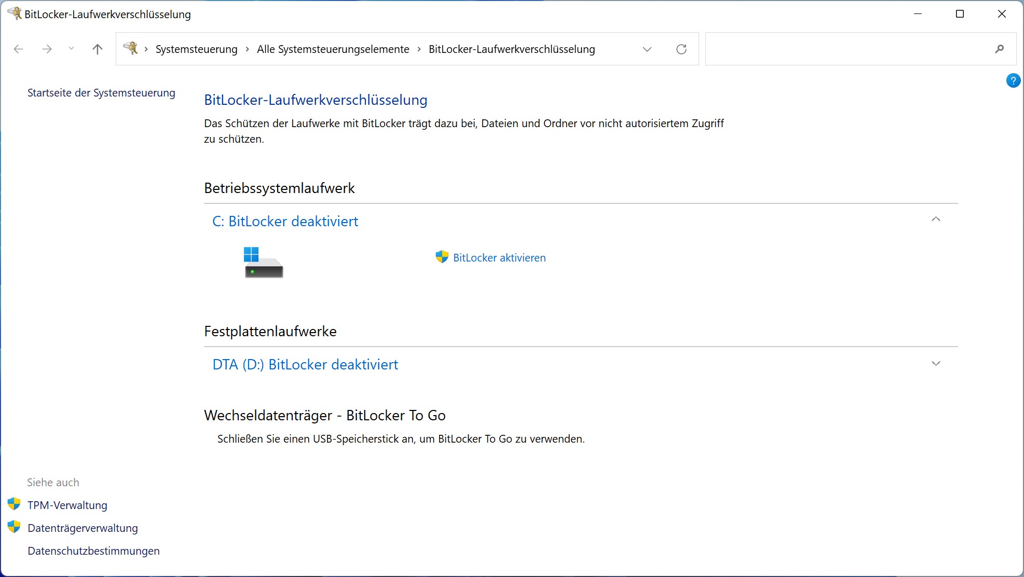Open the Datenschutzbestimmungen link
Image resolution: width=1024 pixels, height=577 pixels.
[x=93, y=551]
